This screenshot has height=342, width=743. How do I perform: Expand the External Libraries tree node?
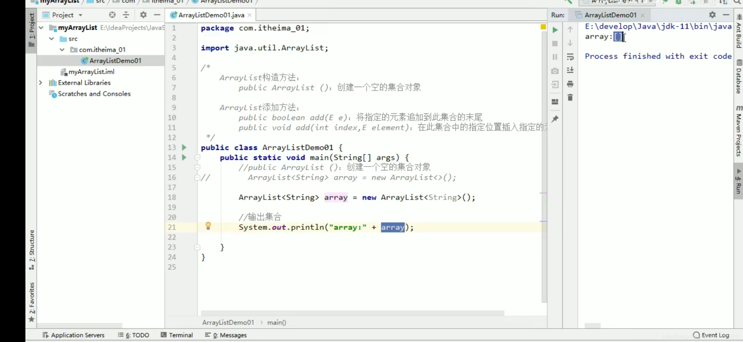(40, 83)
